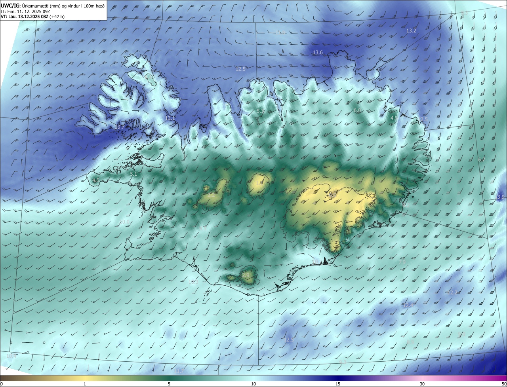507x387 pixels.
Task: Click the value label "10.3" on the map
Action: (193, 282)
